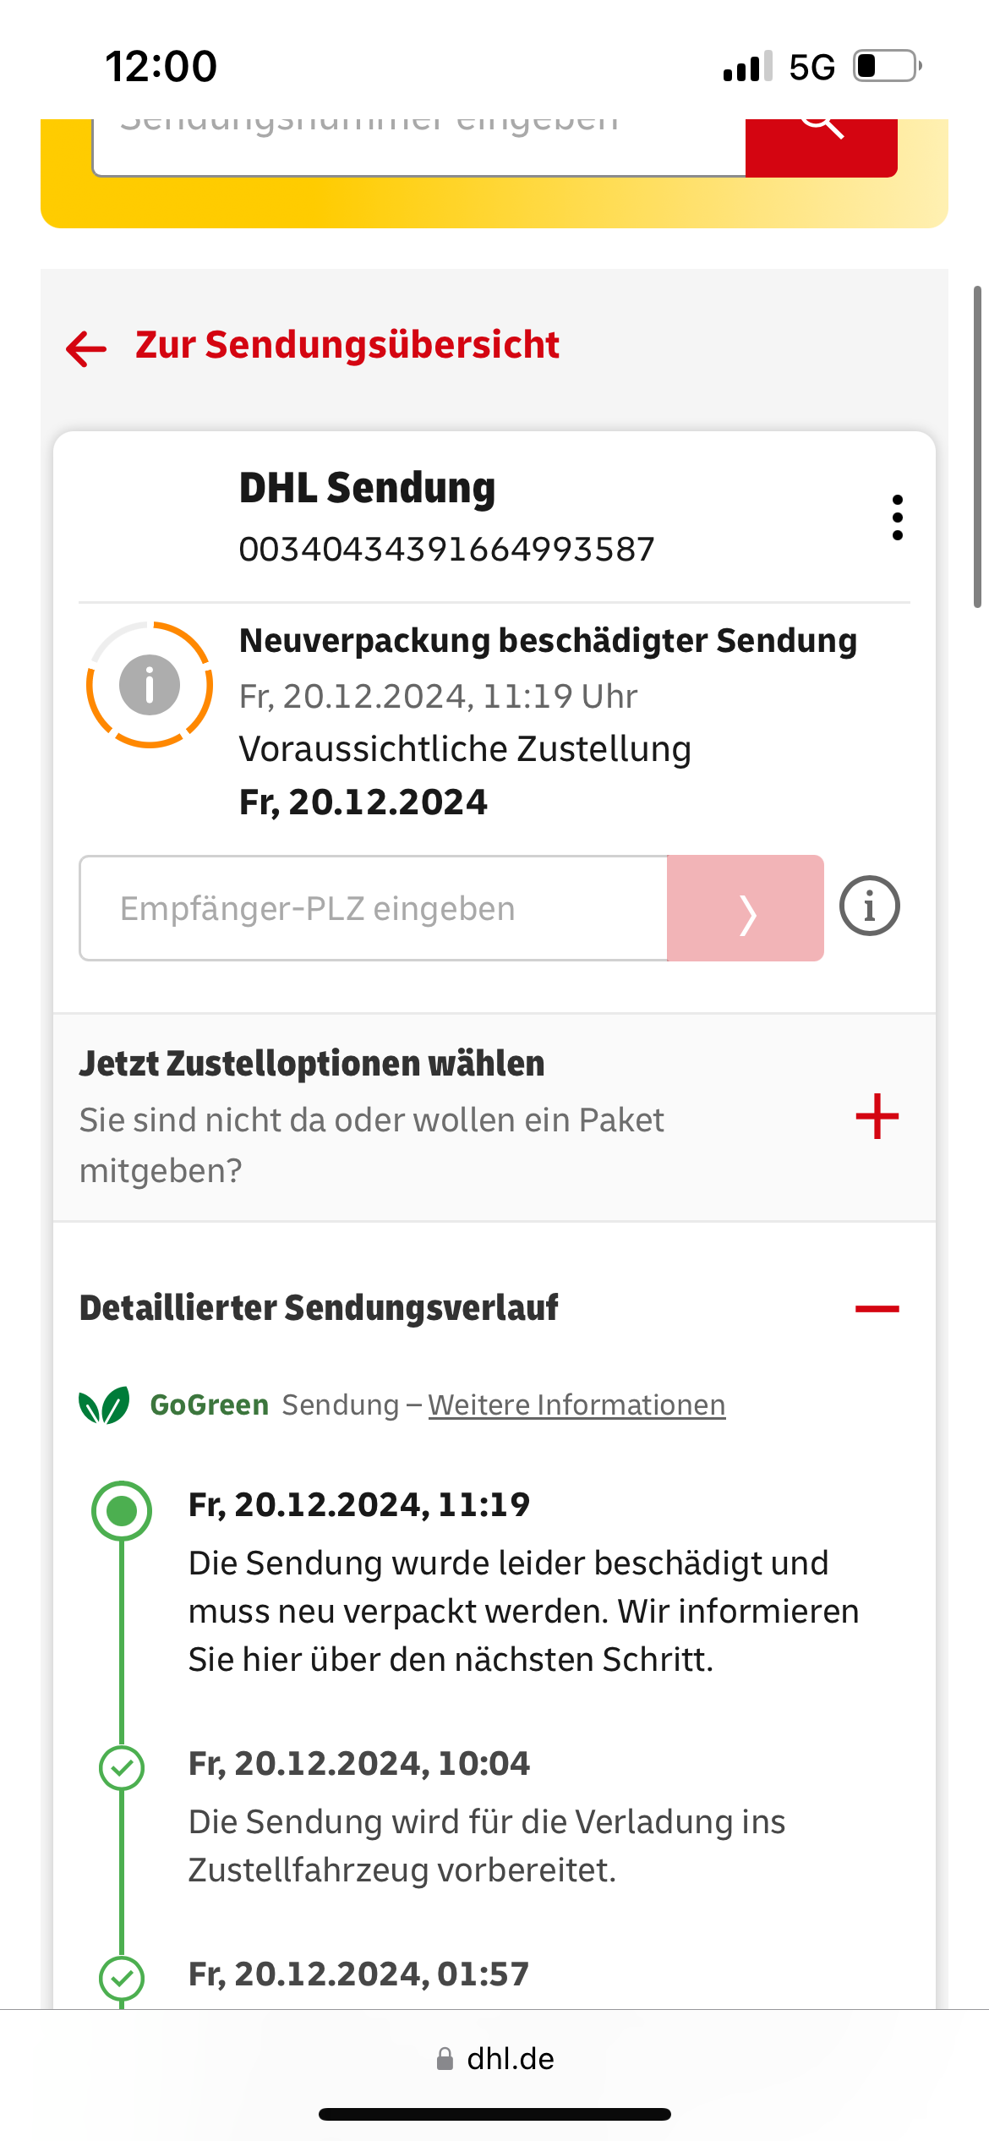Image resolution: width=989 pixels, height=2141 pixels.
Task: Tap the gray info status circle icon
Action: coord(150,685)
